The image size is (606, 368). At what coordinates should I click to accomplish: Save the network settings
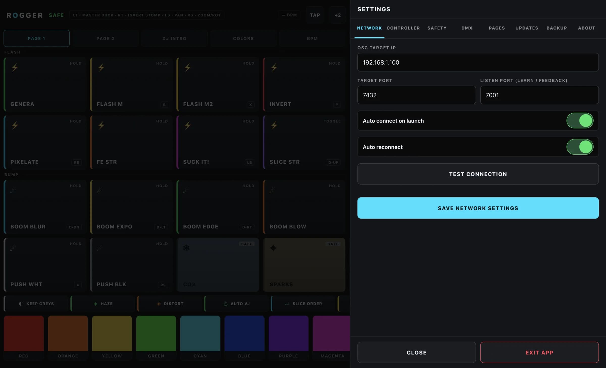click(478, 208)
